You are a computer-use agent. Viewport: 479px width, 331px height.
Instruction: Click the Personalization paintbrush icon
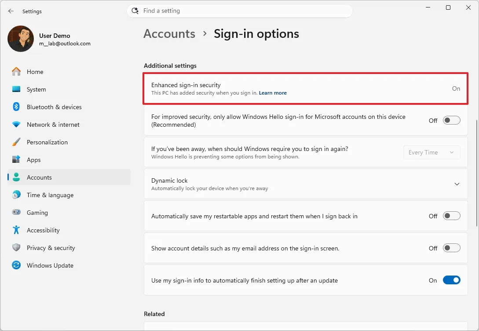tap(16, 142)
